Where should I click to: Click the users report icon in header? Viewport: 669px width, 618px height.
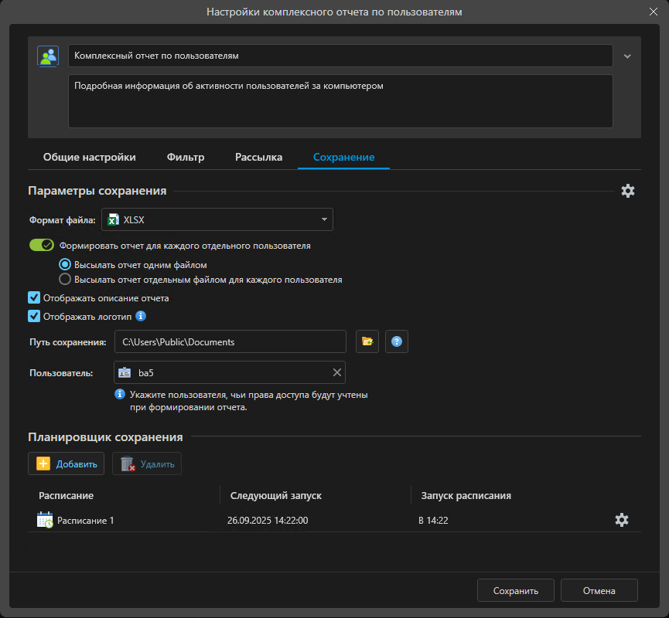click(x=48, y=56)
